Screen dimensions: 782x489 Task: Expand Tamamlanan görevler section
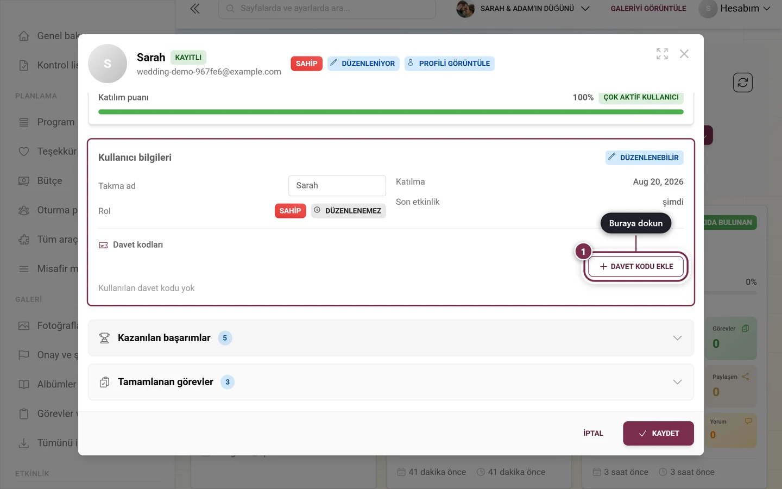point(391,382)
